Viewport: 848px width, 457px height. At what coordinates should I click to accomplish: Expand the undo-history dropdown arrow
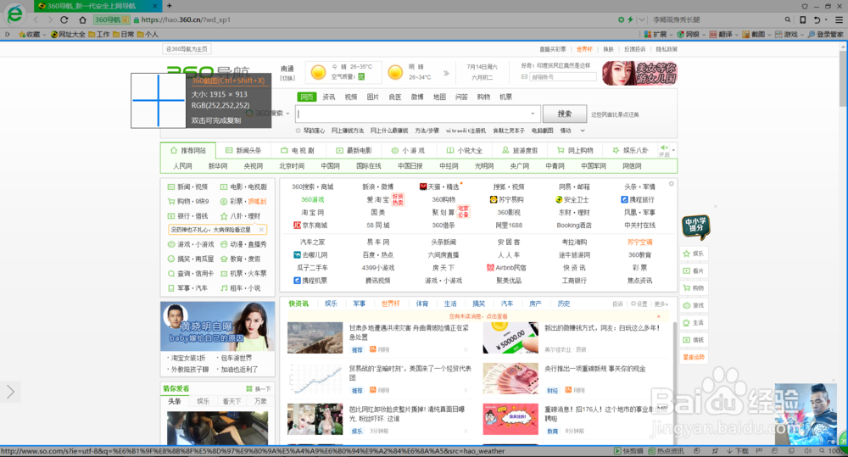(x=826, y=20)
